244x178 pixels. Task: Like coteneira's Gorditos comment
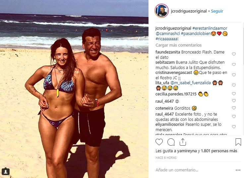coord(234,108)
